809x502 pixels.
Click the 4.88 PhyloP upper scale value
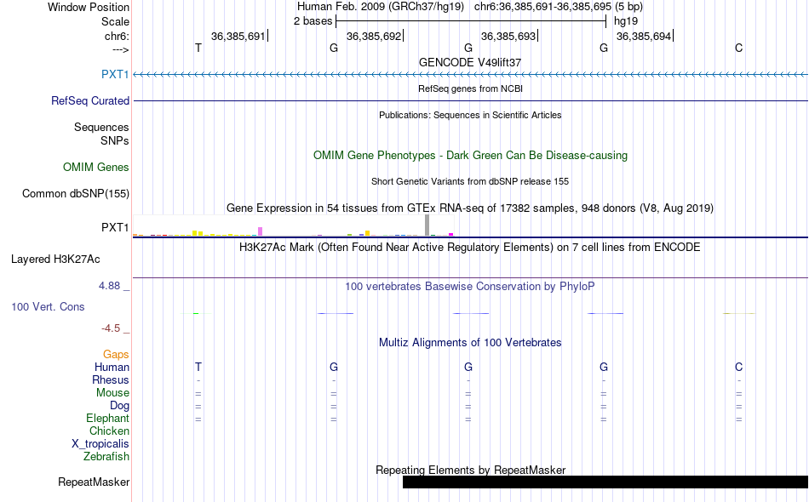click(109, 286)
